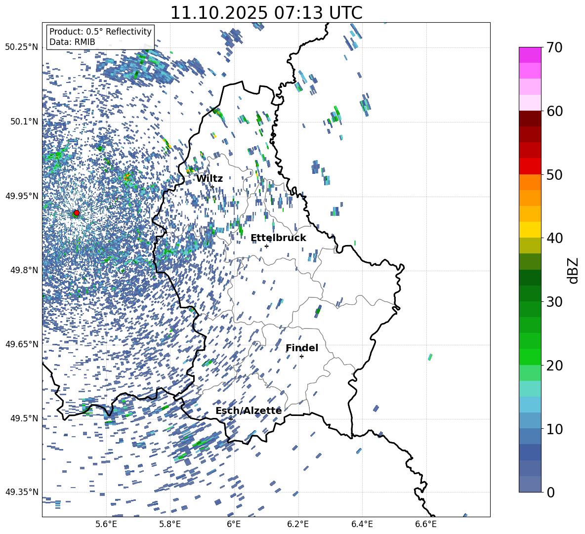The height and width of the screenshot is (534, 585).
Task: Click the 5.8°E longitude label
Action: pos(170,524)
